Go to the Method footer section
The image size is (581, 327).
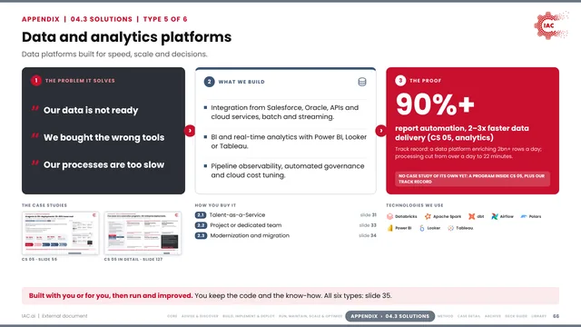pyautogui.click(x=445, y=316)
